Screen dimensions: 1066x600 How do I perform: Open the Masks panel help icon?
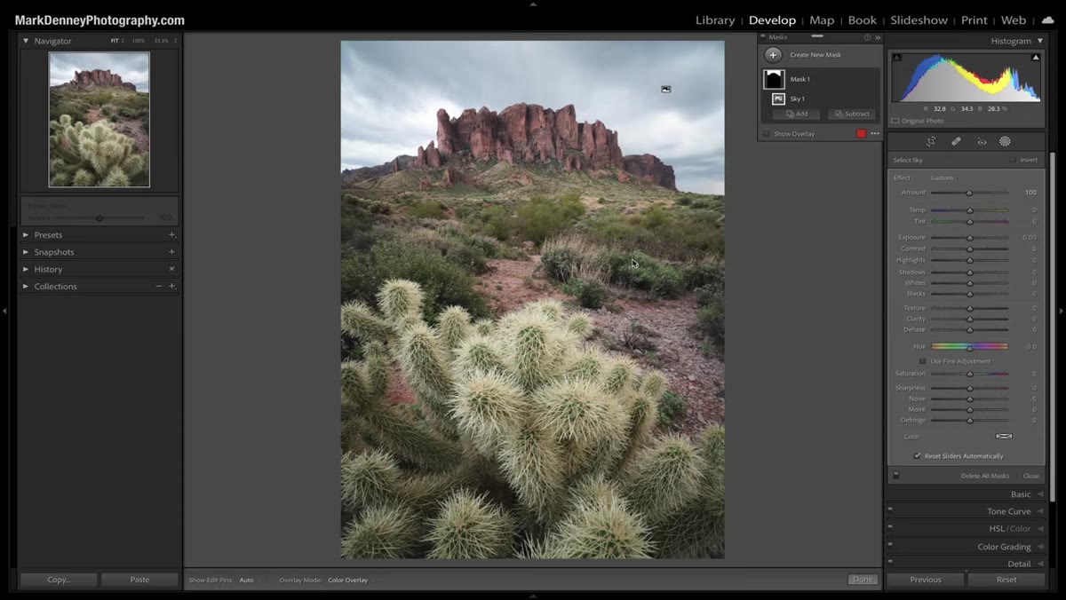pos(867,37)
